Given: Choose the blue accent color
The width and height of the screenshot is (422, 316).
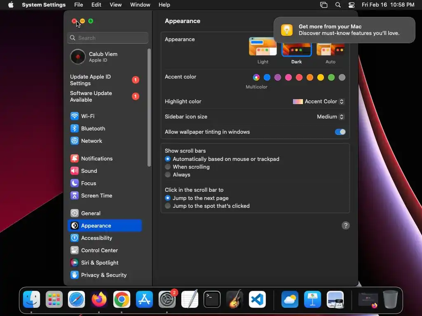Looking at the screenshot, I should (x=267, y=77).
